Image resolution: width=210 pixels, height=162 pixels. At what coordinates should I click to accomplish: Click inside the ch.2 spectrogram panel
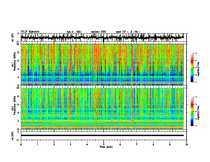tap(102, 109)
